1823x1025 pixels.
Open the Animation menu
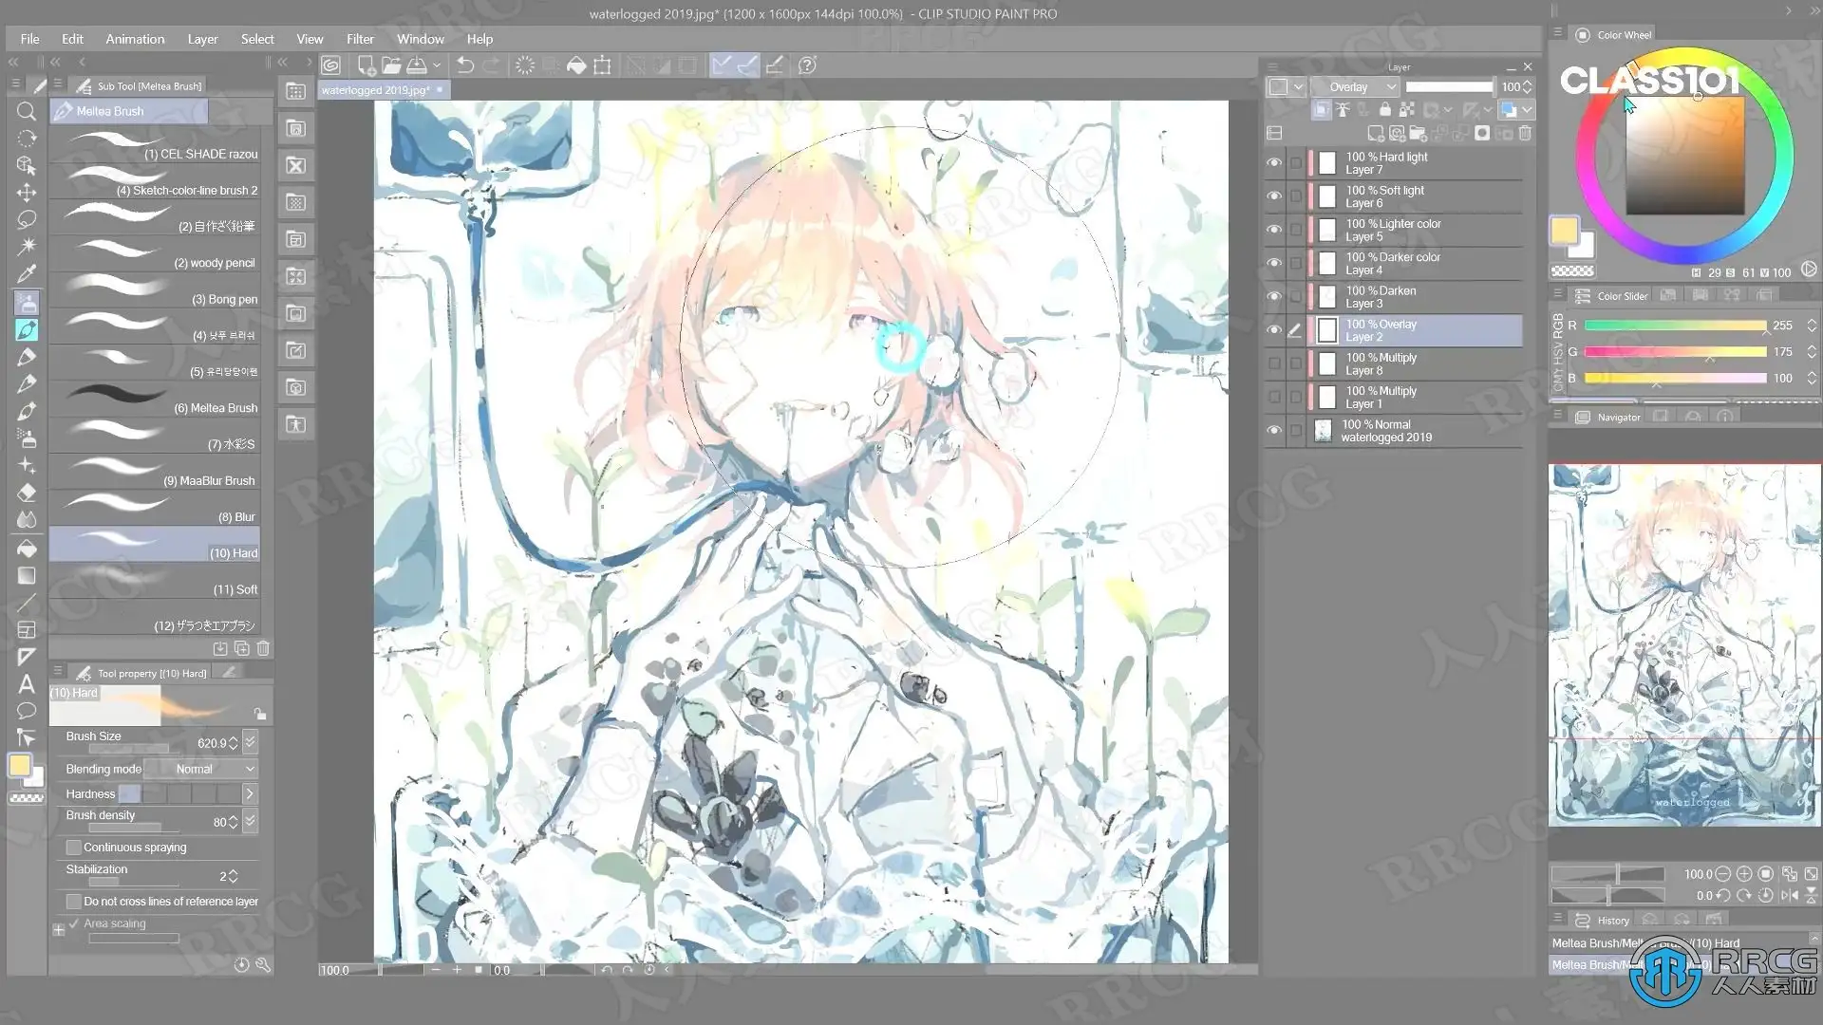[x=135, y=39]
